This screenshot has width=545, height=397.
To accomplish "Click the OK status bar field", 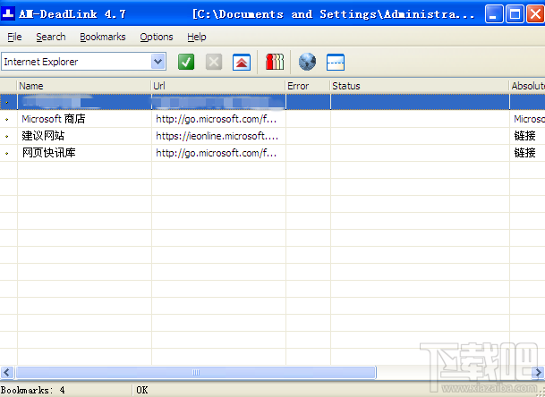I will coord(141,390).
